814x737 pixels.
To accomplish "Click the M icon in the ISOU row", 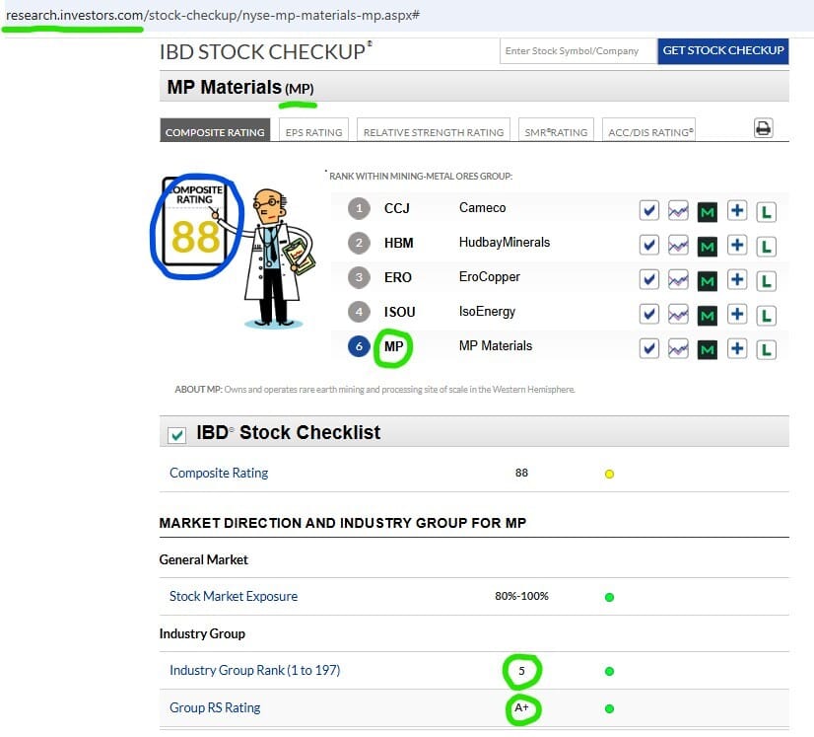I will pyautogui.click(x=708, y=316).
